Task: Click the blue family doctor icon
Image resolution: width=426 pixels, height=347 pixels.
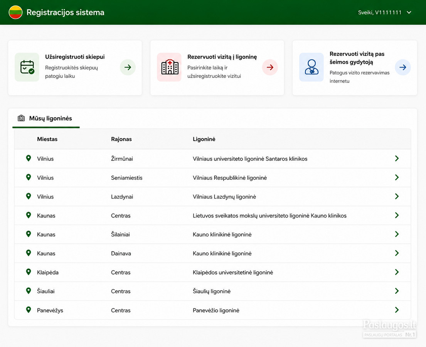Action: 312,67
